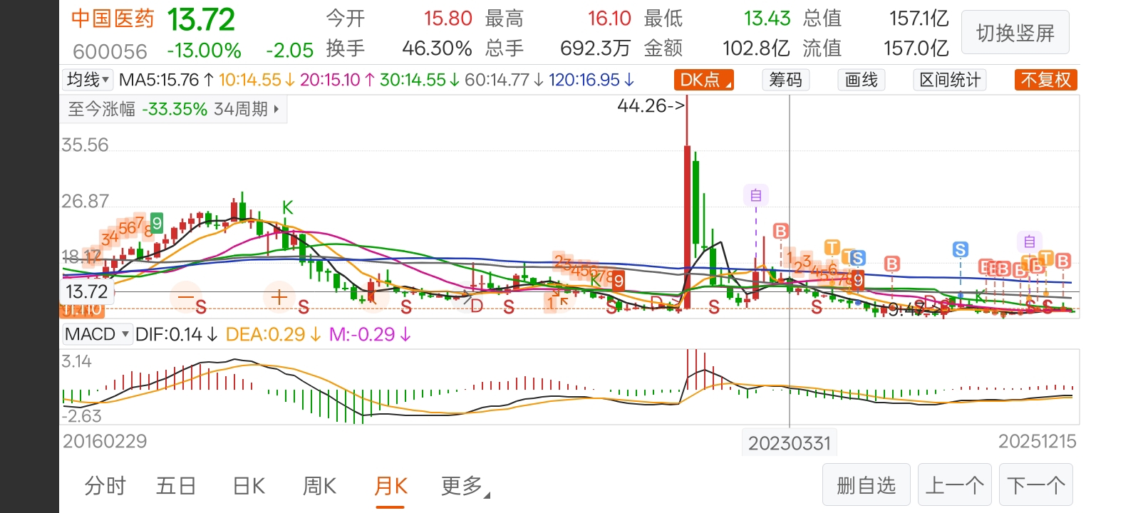Tap the red S marker beside the minus circle

click(x=201, y=307)
